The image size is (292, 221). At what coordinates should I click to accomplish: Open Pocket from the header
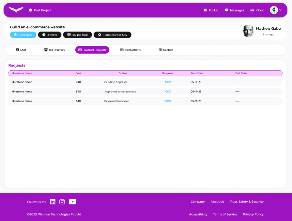coord(211,10)
